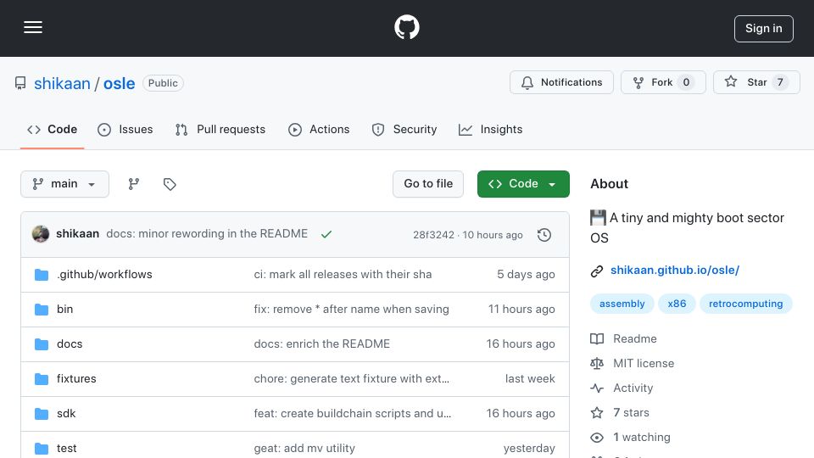This screenshot has height=458, width=814.
Task: Click the Fork count badge 0
Action: coord(686,82)
